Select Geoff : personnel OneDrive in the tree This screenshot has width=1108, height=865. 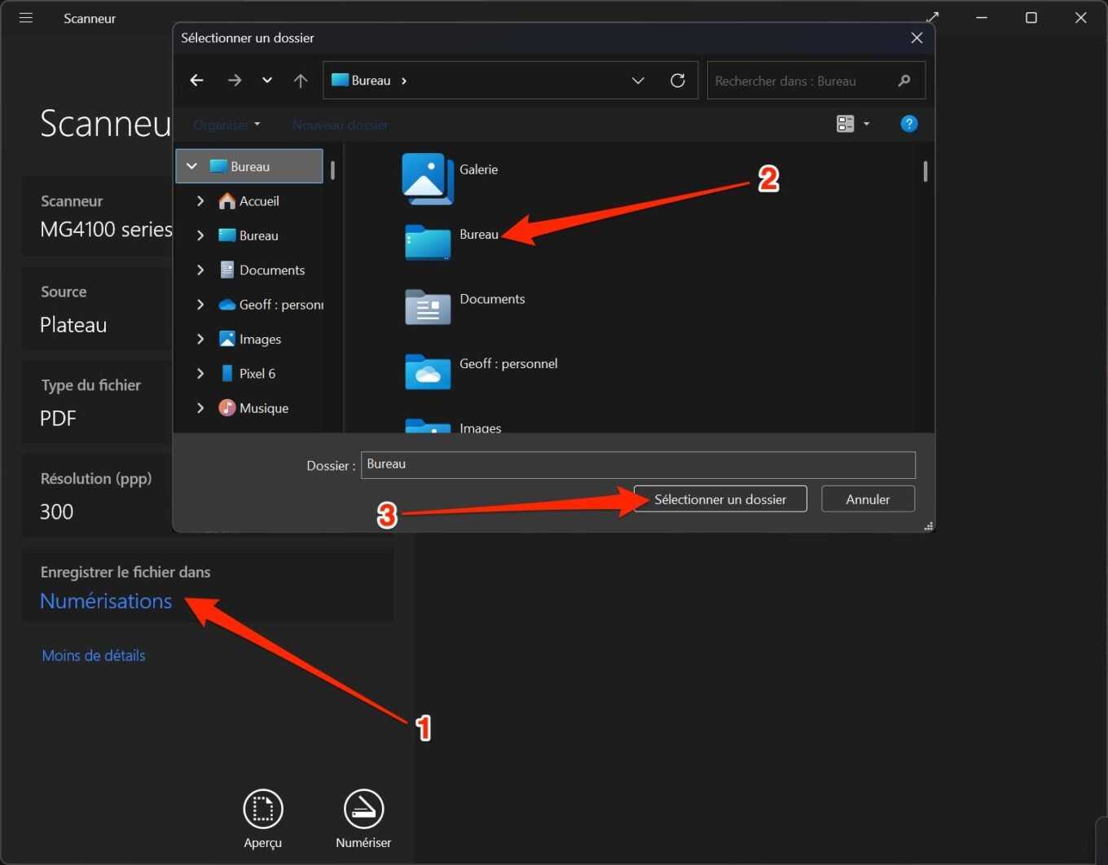pos(270,305)
